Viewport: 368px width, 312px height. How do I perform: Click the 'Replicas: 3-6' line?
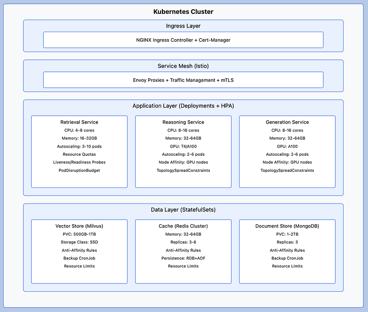[x=183, y=242]
